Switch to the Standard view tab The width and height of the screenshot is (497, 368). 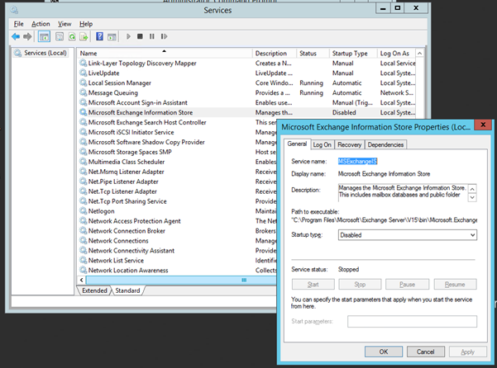(x=127, y=290)
